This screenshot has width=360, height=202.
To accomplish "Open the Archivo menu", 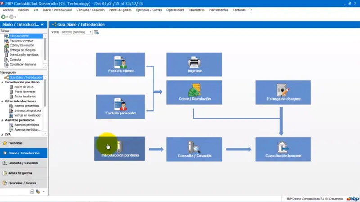I will (8, 10).
